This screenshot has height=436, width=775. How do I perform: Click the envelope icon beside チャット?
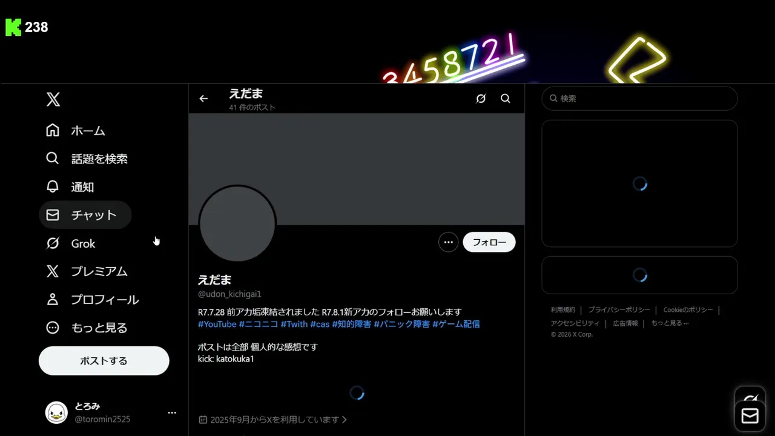(x=53, y=215)
